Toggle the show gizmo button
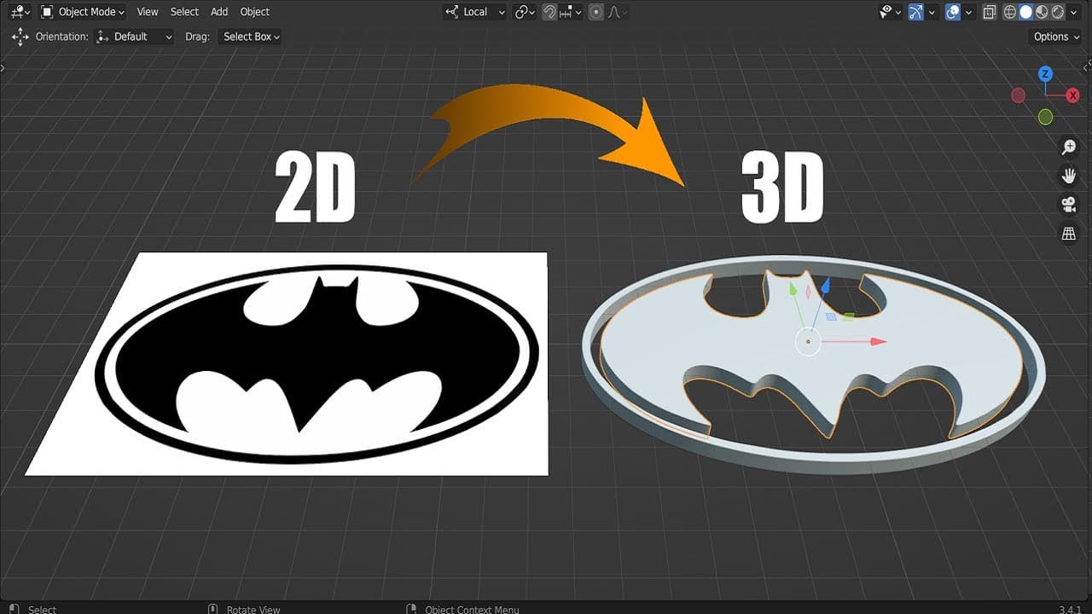Screen dimensions: 1092x614 click(x=916, y=12)
